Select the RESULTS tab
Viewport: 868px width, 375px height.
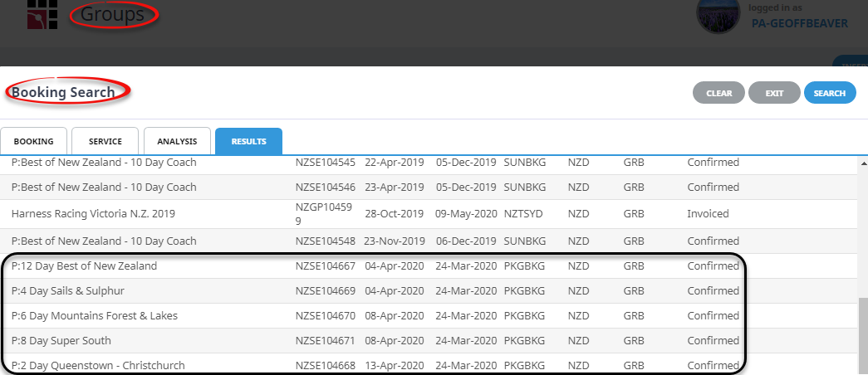point(248,141)
